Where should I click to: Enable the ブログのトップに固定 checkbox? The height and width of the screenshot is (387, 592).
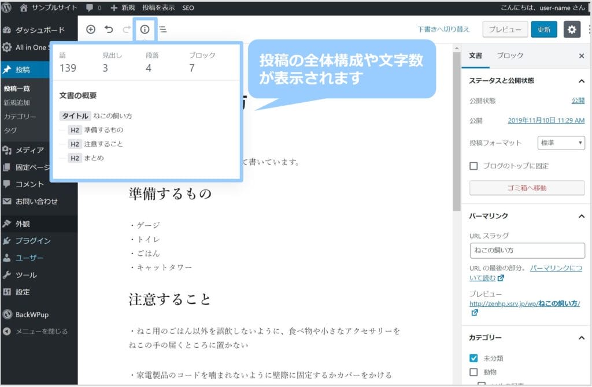tap(474, 166)
